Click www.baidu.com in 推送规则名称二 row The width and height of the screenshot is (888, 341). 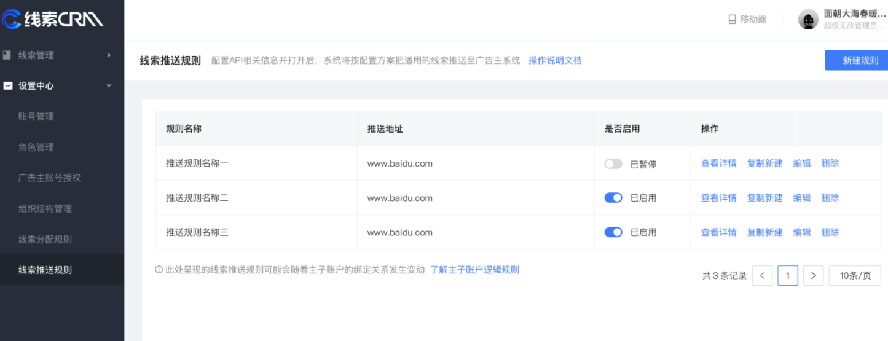[x=400, y=198]
